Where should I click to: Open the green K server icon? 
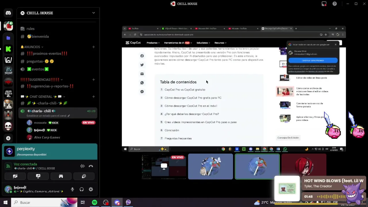tap(8, 49)
